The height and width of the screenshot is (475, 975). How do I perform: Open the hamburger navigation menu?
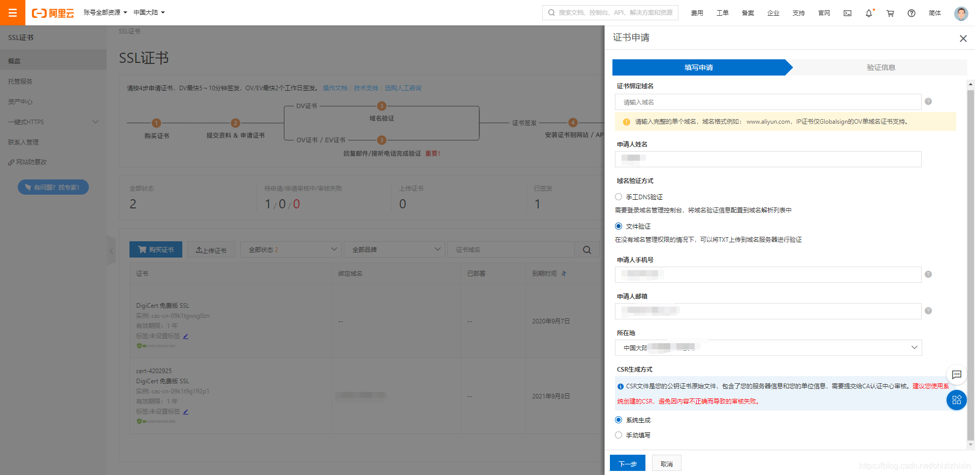[13, 13]
